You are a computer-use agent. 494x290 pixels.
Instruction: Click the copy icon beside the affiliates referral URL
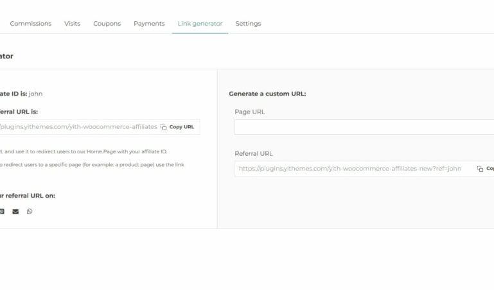pyautogui.click(x=164, y=127)
